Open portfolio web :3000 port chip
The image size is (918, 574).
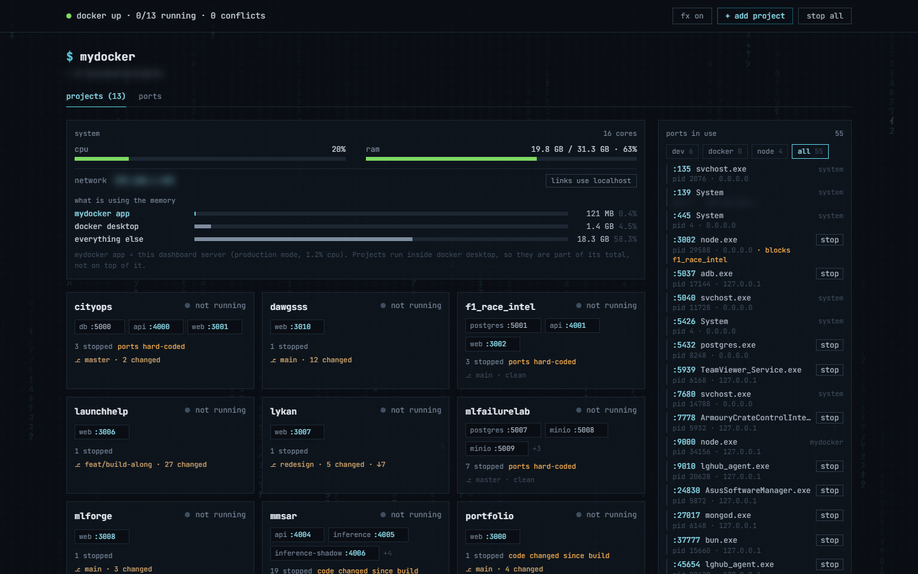coord(492,536)
